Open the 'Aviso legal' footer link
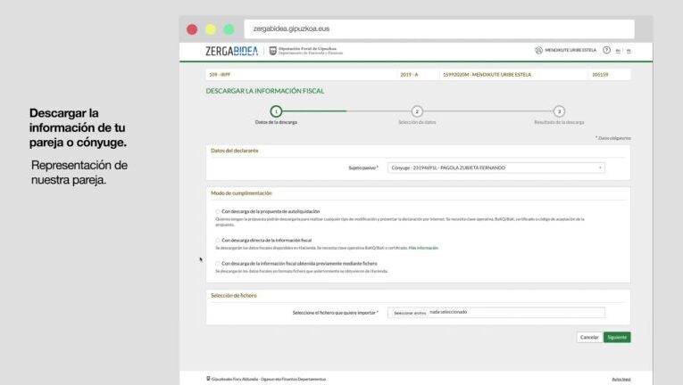The height and width of the screenshot is (385, 683). pyautogui.click(x=621, y=380)
